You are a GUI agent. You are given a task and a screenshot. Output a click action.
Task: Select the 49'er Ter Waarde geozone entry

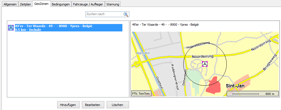pos(69,28)
